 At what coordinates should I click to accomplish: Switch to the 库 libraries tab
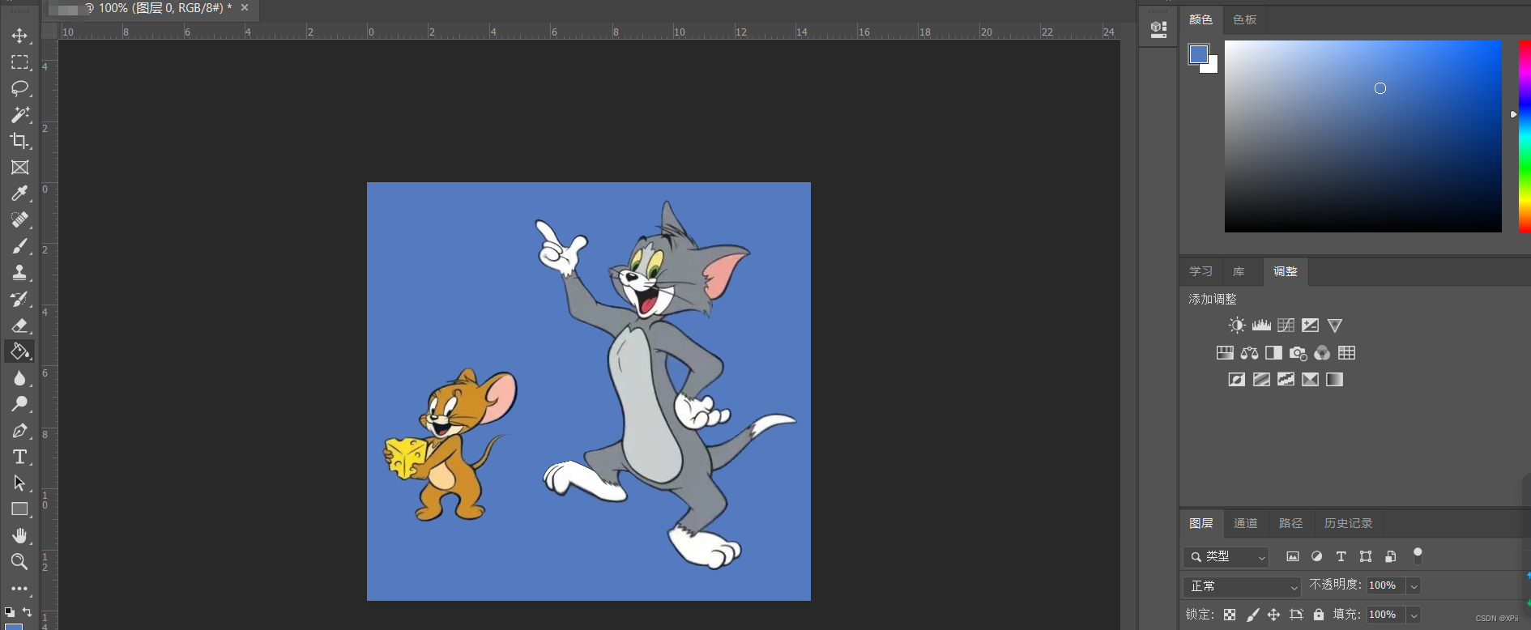(1239, 271)
